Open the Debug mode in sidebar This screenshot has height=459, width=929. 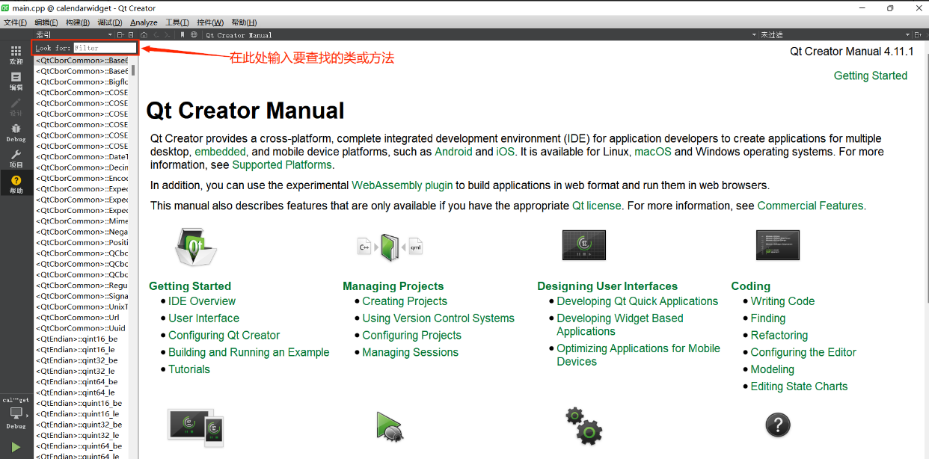16,133
